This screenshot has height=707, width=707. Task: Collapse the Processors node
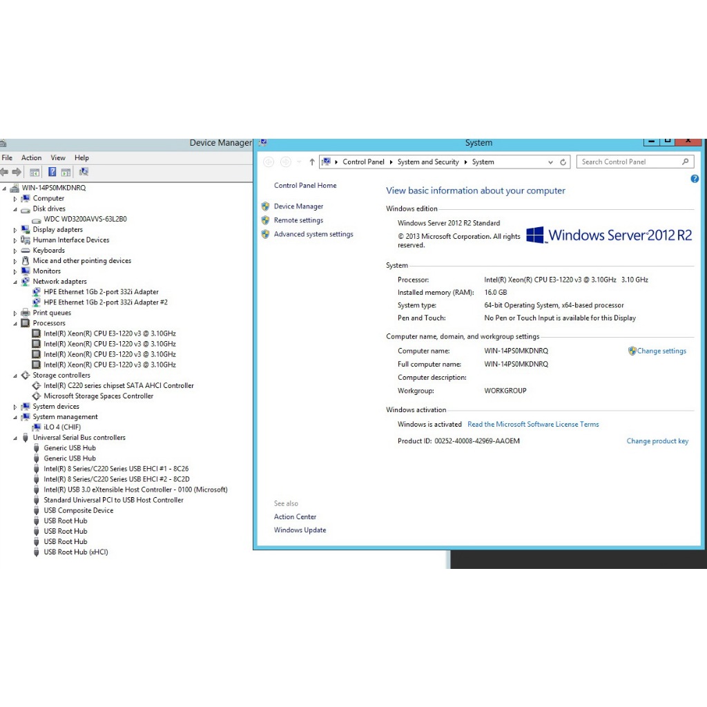pyautogui.click(x=15, y=323)
